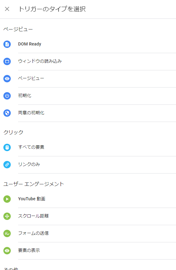This screenshot has width=176, height=270.
Task: Click the DOM Ready document icon
Action: coord(7,44)
